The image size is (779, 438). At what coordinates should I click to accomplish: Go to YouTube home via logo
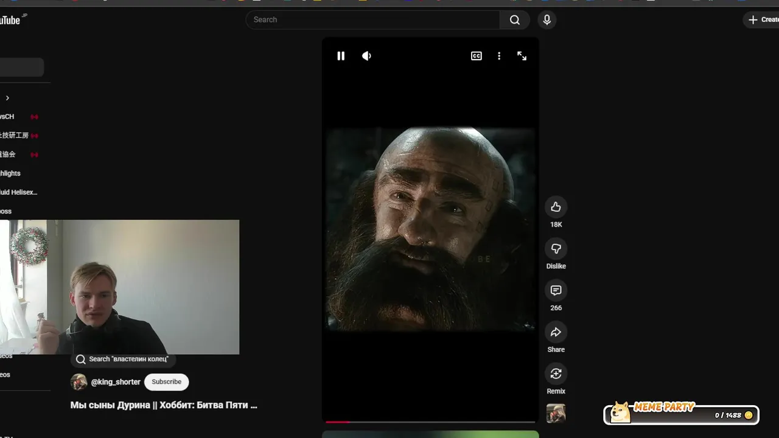[11, 20]
